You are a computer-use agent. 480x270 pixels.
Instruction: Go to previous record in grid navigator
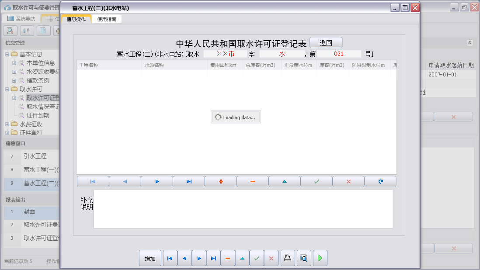tap(125, 181)
